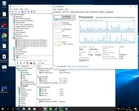Select Memória in Task Manager sidebar
Viewport: 139px width, 111px height.
click(x=65, y=24)
